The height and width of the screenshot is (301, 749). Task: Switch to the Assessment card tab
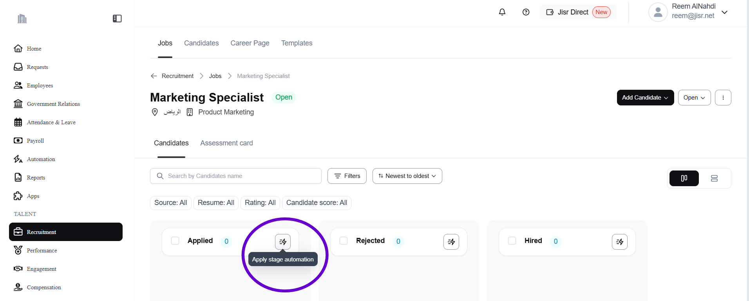click(x=226, y=143)
